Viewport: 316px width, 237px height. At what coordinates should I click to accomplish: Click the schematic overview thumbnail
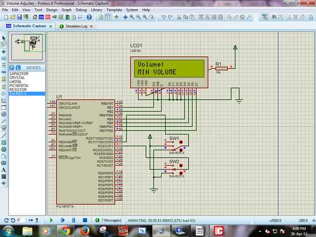pyautogui.click(x=26, y=47)
